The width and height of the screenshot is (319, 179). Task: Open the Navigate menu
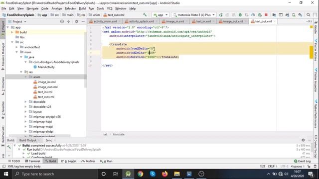pyautogui.click(x=32, y=8)
